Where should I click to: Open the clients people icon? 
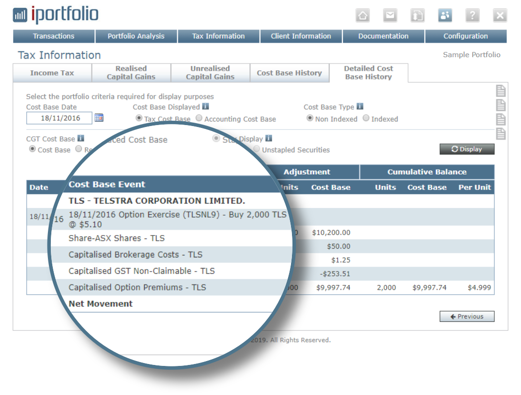coord(445,16)
